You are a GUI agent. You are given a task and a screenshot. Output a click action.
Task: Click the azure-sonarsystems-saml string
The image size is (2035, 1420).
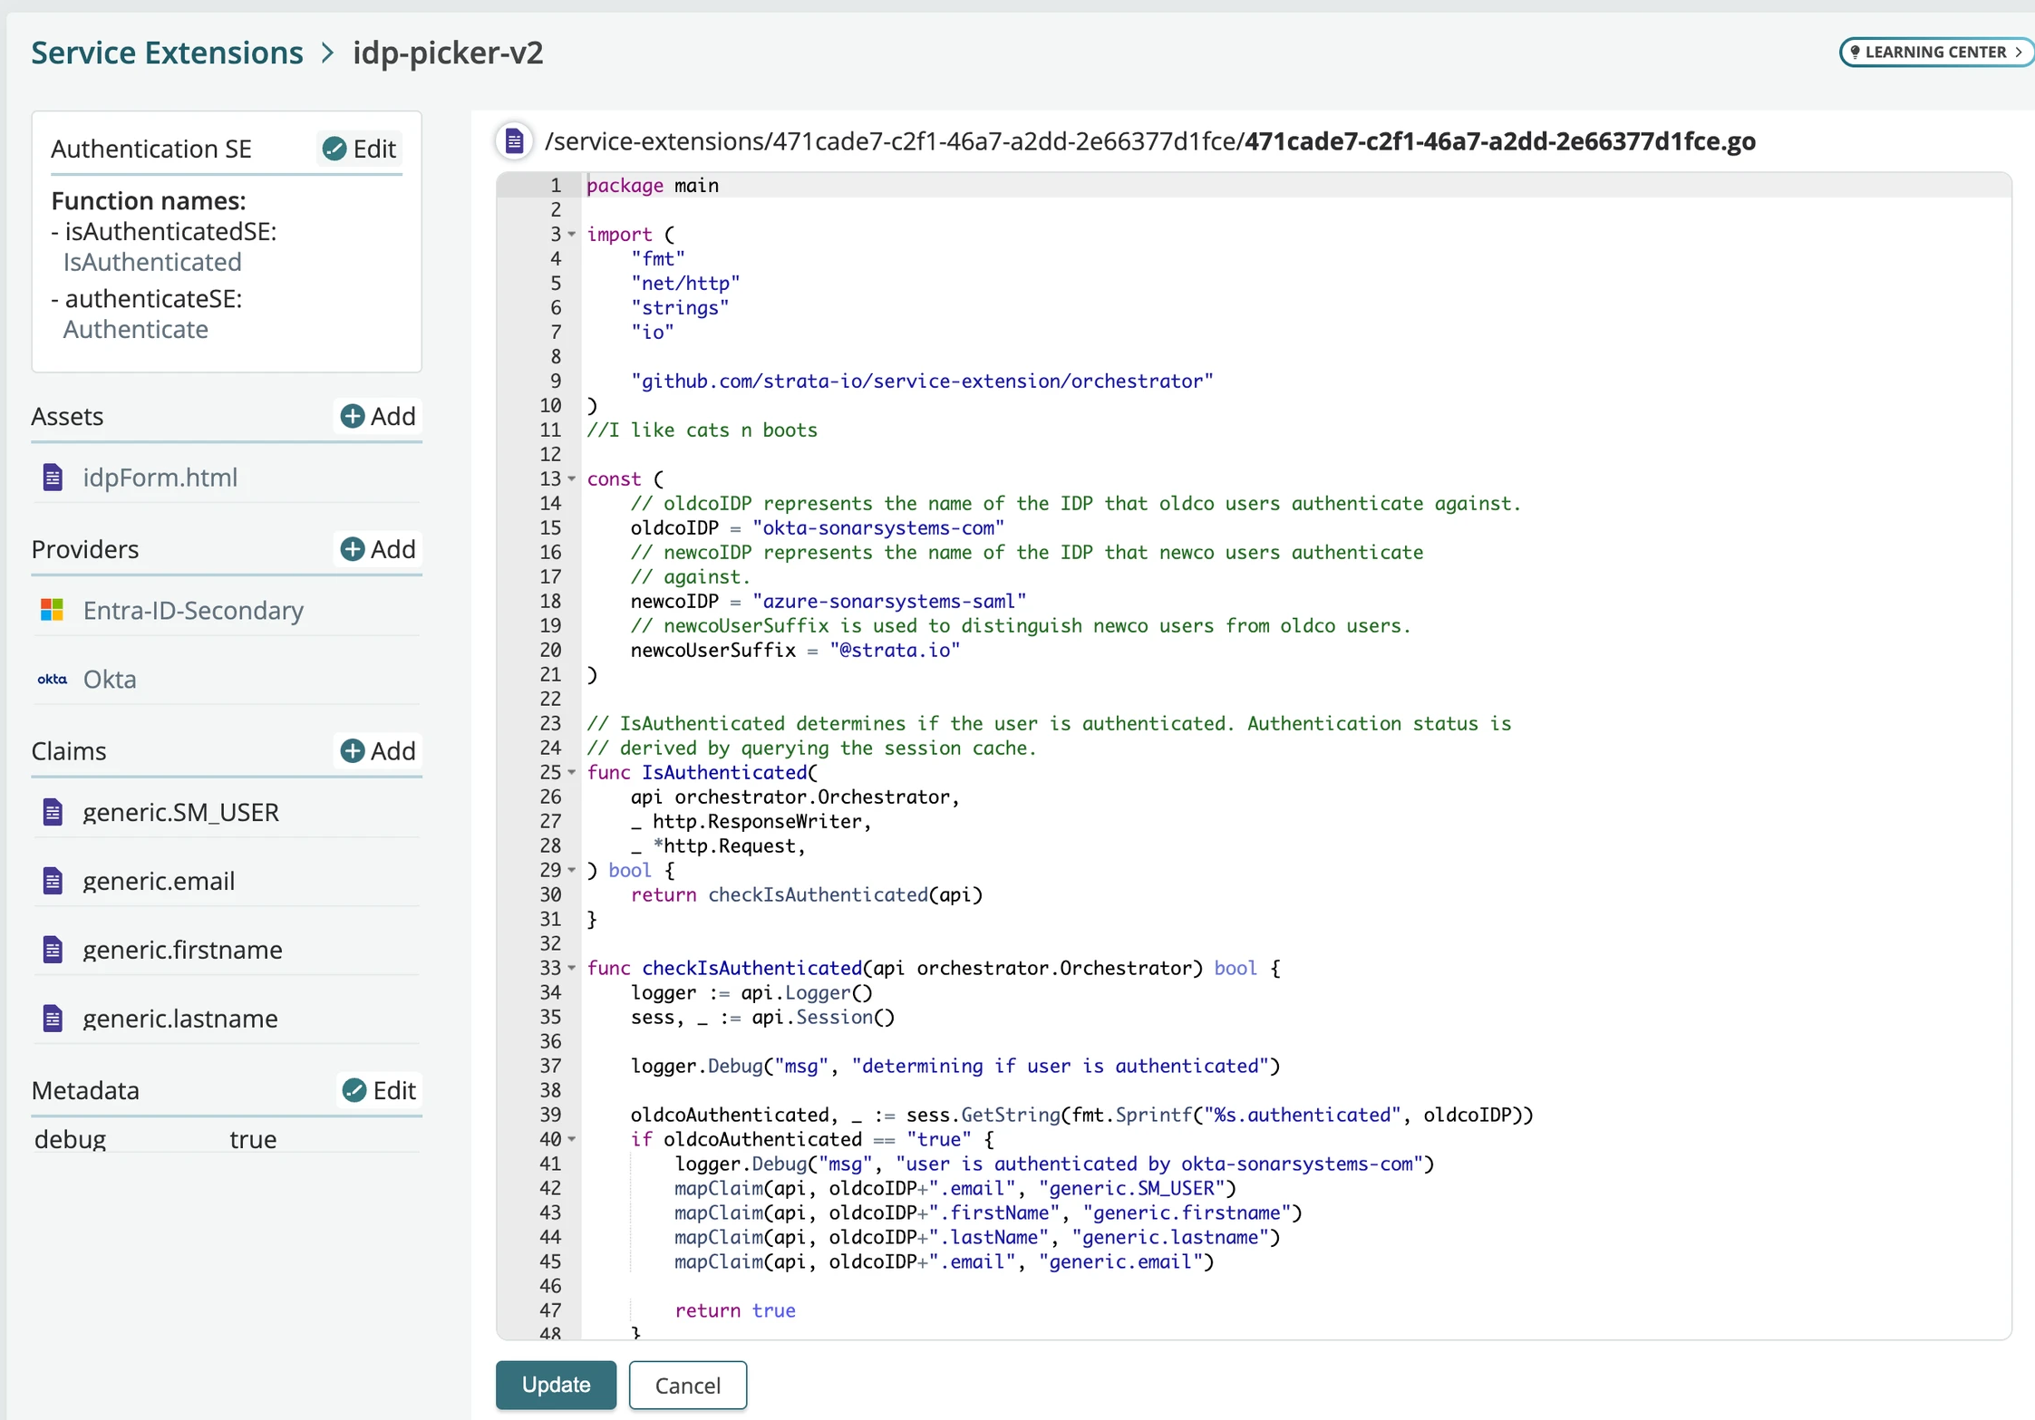pyautogui.click(x=889, y=601)
